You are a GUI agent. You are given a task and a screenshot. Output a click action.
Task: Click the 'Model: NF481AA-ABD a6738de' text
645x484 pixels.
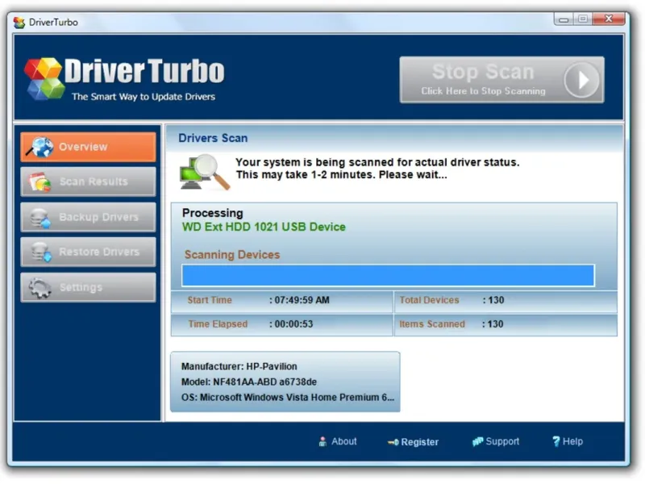[249, 382]
